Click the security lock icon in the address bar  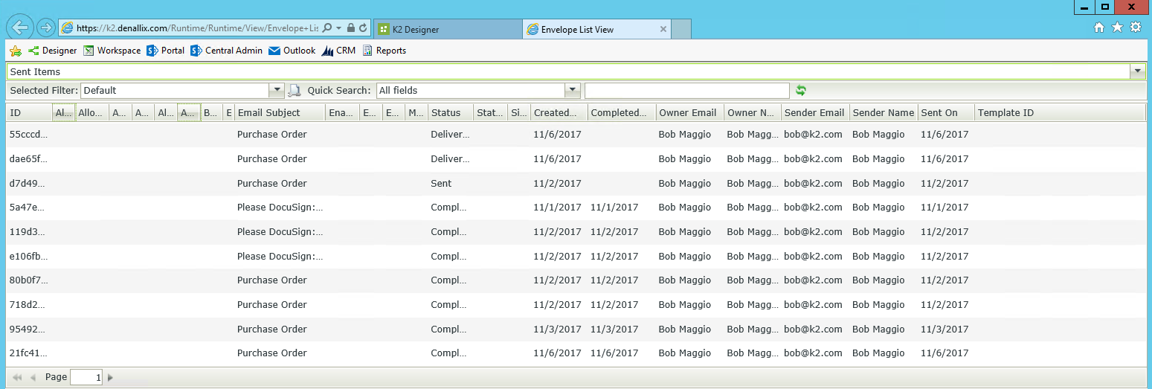point(351,28)
